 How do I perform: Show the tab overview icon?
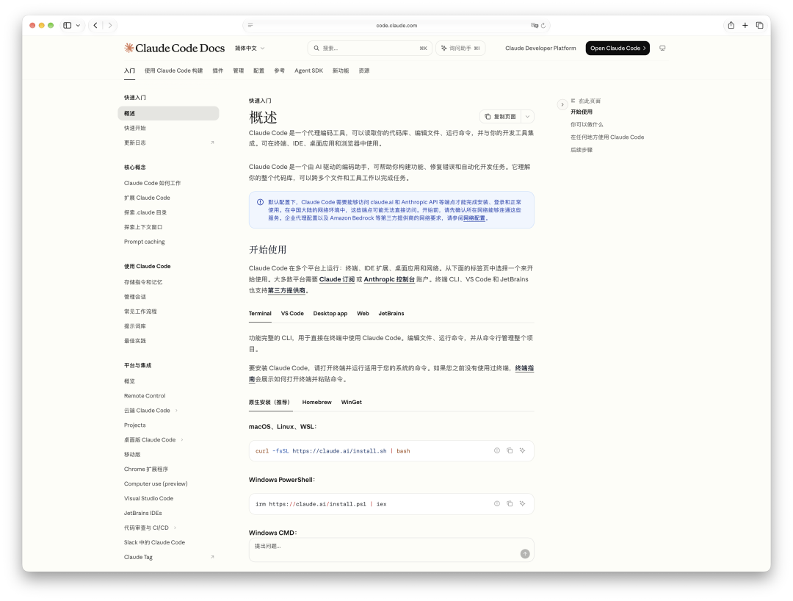click(x=760, y=25)
